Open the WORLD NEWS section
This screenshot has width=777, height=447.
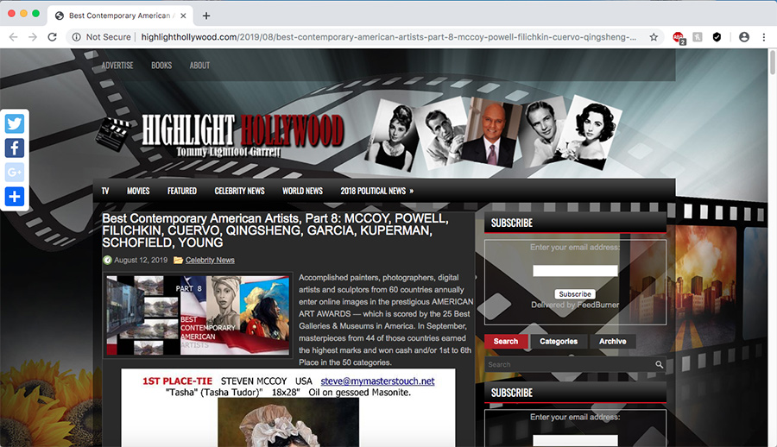tap(302, 191)
